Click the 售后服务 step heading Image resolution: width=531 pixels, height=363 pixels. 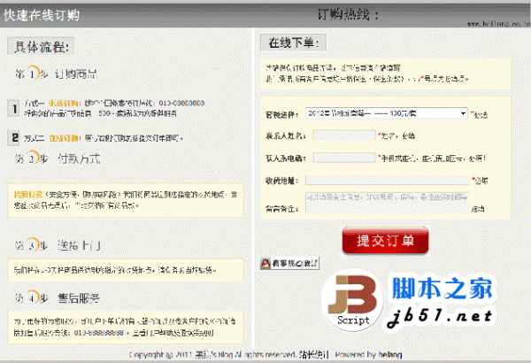[x=79, y=298]
